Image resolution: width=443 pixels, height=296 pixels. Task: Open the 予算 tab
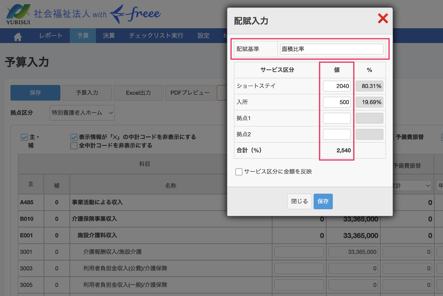pos(83,36)
